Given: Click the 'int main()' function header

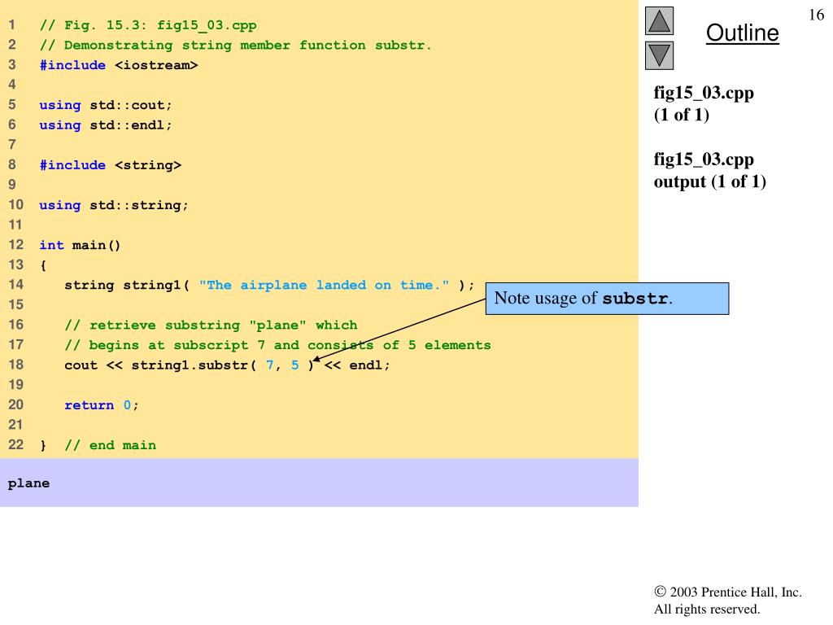Looking at the screenshot, I should click(80, 245).
